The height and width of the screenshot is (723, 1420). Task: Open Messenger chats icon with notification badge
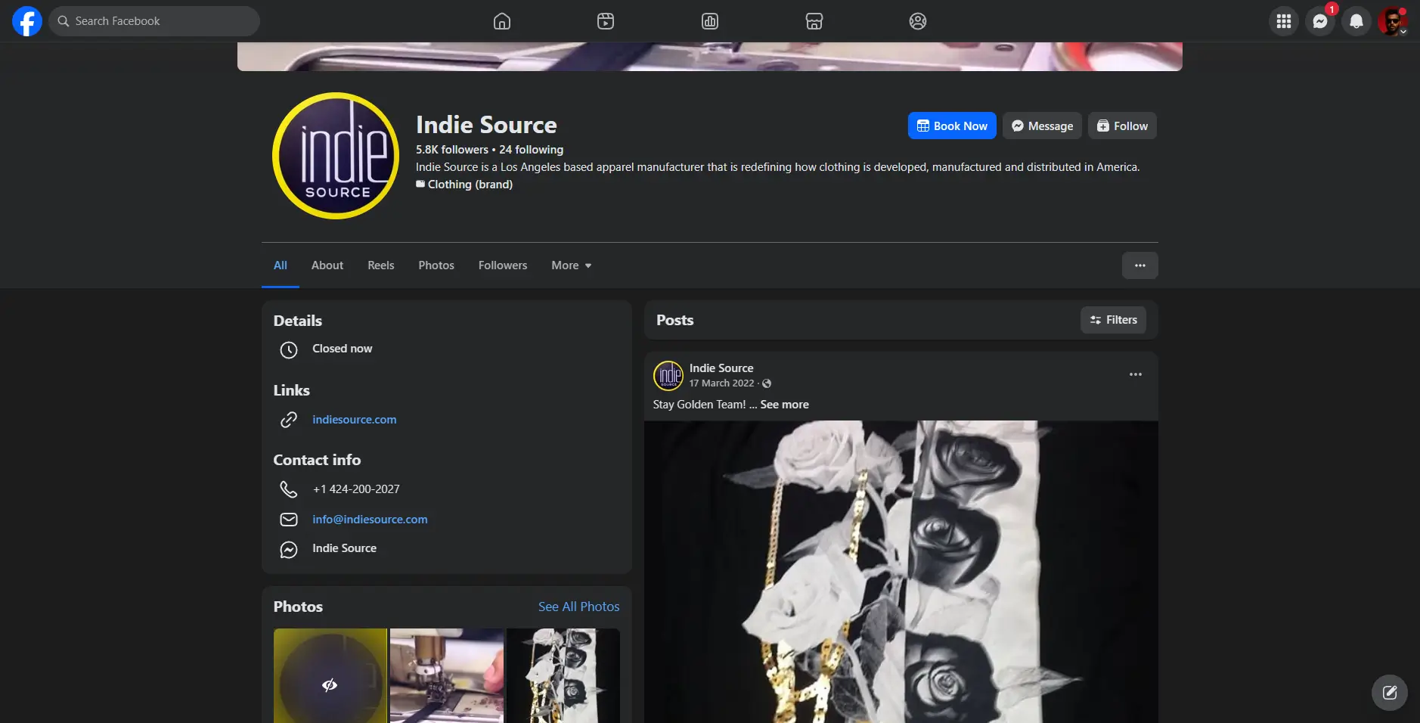click(1320, 21)
